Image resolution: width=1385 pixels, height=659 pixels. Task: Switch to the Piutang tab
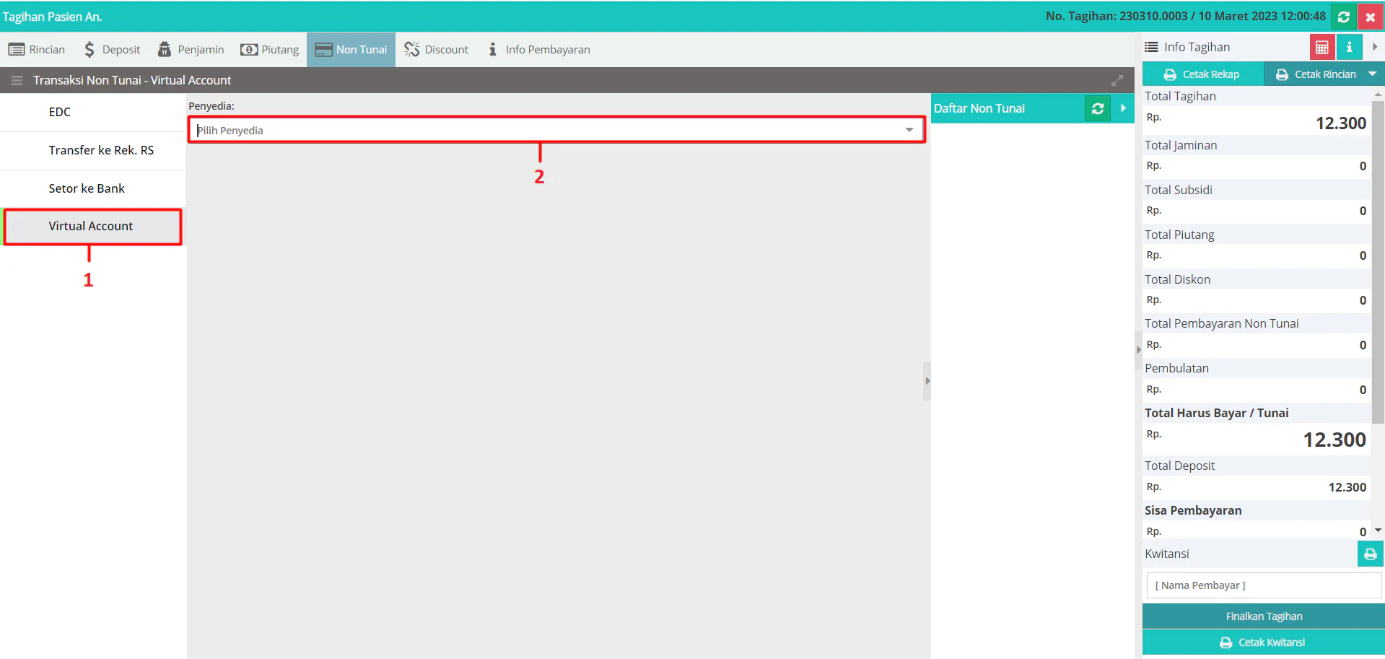270,50
